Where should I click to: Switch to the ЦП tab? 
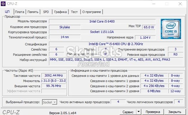[7, 12]
